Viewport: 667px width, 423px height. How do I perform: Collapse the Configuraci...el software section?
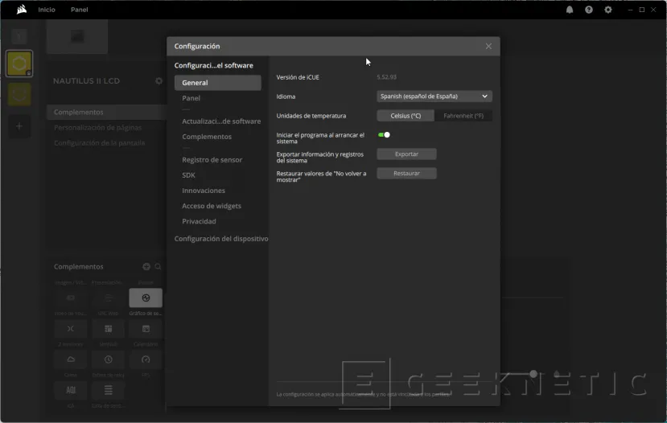(x=213, y=65)
